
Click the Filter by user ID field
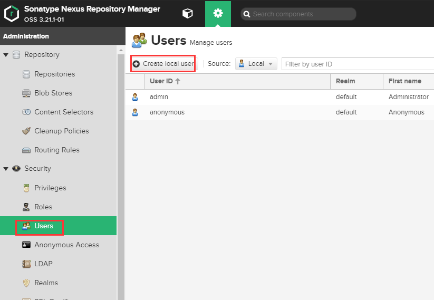(x=358, y=64)
